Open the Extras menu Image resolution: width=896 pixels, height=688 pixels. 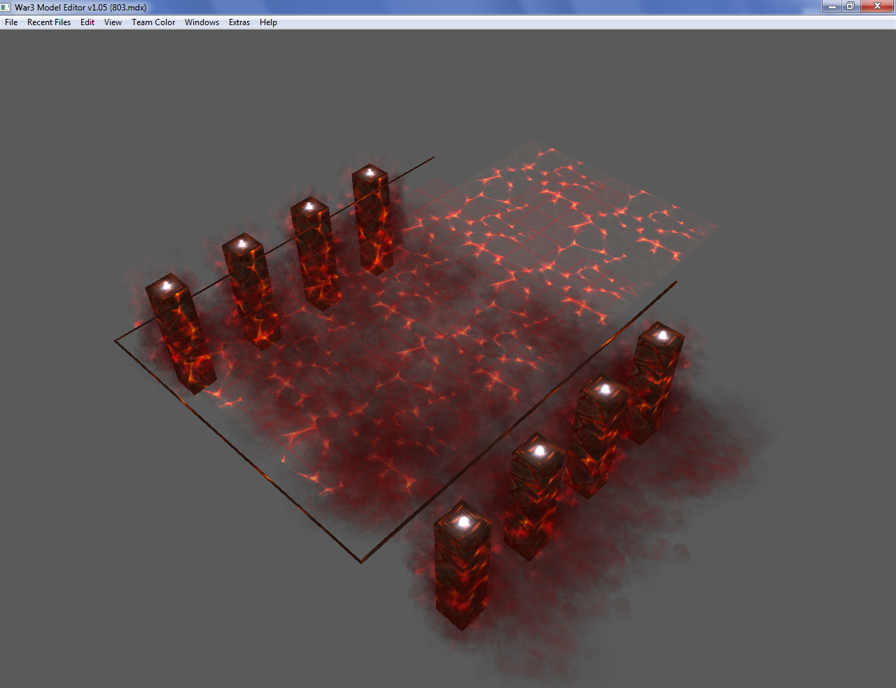pyautogui.click(x=239, y=22)
